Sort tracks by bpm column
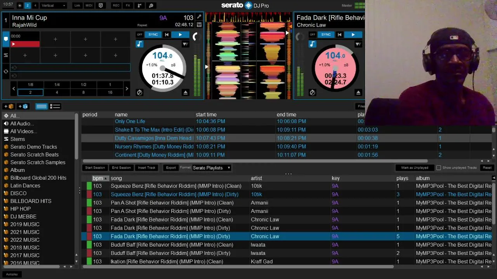 pos(100,178)
